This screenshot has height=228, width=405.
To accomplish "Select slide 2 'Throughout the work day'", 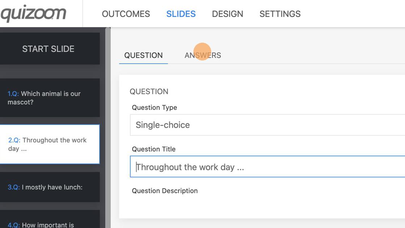I will click(x=48, y=144).
